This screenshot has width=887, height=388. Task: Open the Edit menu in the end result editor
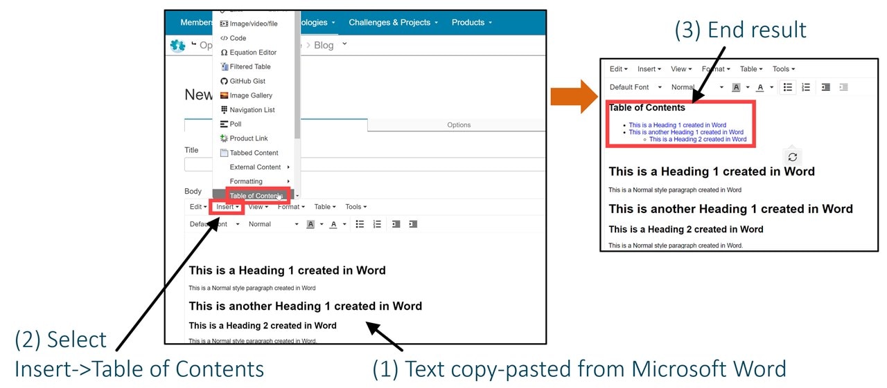[x=619, y=69]
